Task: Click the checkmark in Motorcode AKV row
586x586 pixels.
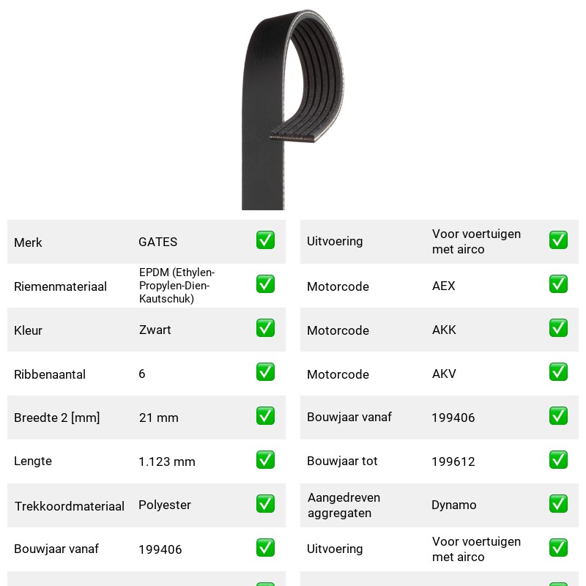Action: [558, 372]
